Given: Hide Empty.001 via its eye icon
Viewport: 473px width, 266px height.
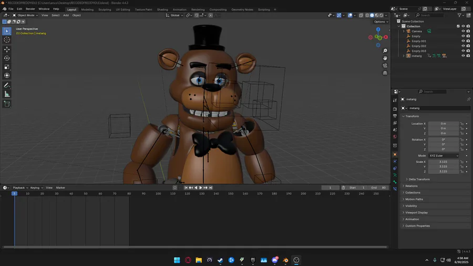Looking at the screenshot, I should click(463, 41).
